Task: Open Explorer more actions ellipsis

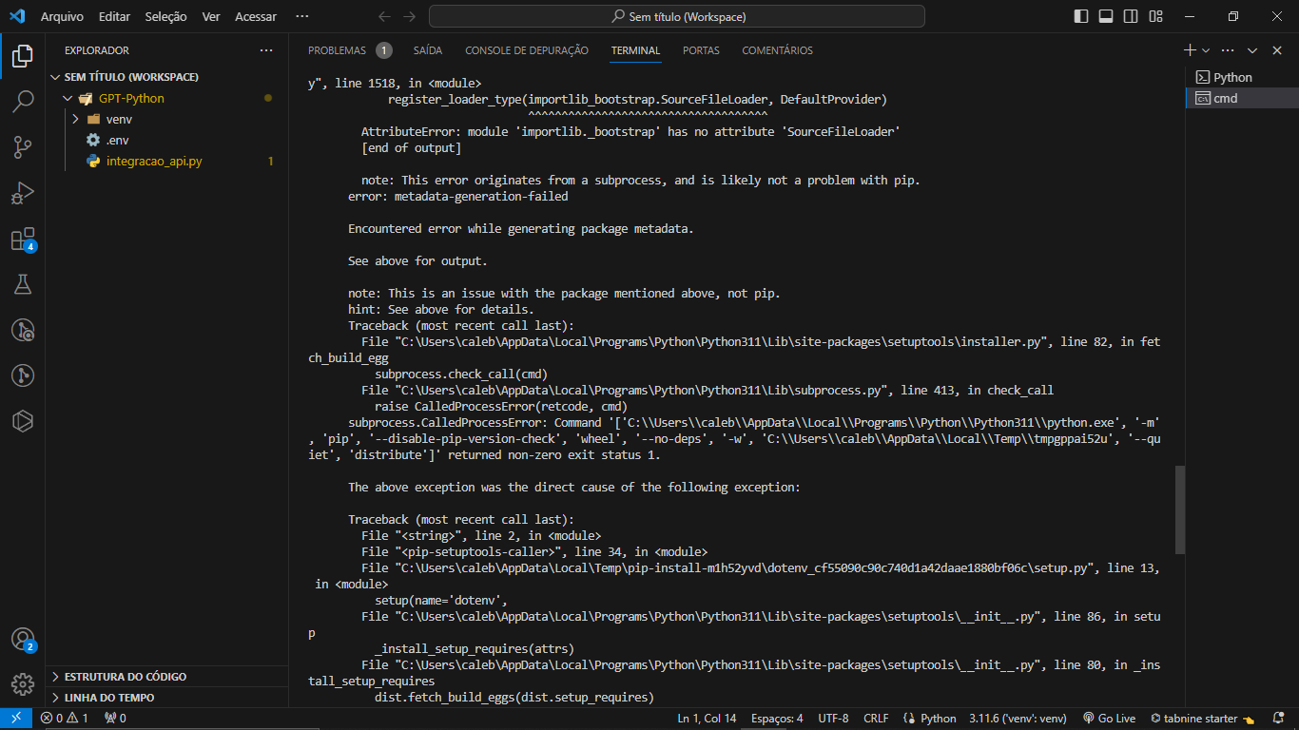Action: [x=266, y=50]
